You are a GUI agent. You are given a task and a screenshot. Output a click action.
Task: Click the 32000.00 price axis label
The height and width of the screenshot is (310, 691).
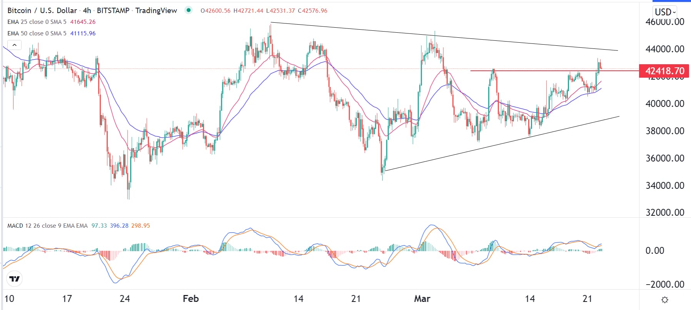[665, 212]
